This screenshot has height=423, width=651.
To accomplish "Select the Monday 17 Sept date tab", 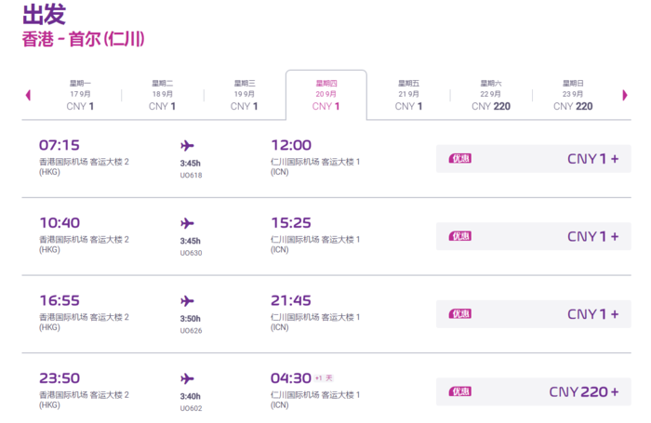I will pyautogui.click(x=80, y=95).
